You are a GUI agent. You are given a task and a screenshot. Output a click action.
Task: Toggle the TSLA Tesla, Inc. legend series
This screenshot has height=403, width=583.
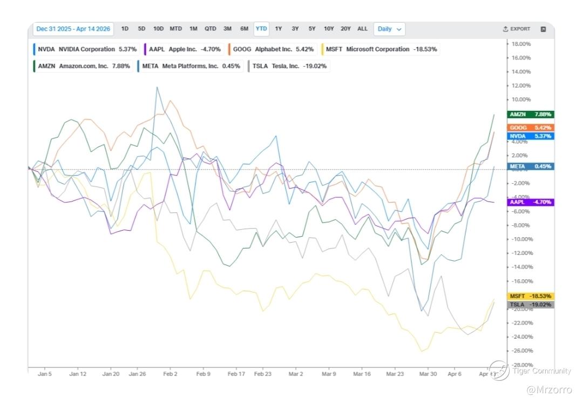pyautogui.click(x=288, y=66)
